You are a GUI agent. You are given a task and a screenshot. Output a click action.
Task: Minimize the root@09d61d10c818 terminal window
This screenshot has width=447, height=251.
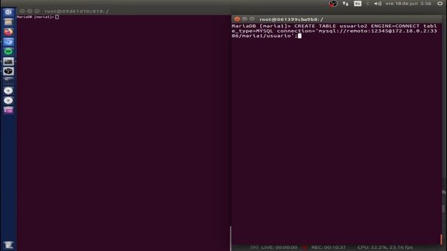(29, 11)
